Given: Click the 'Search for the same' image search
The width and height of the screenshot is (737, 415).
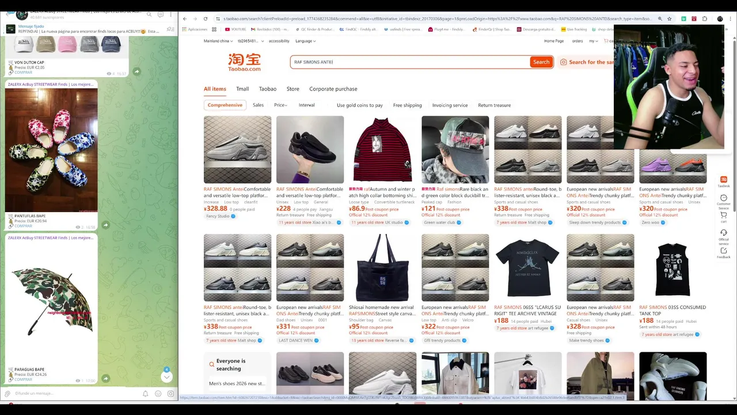Looking at the screenshot, I should point(587,62).
